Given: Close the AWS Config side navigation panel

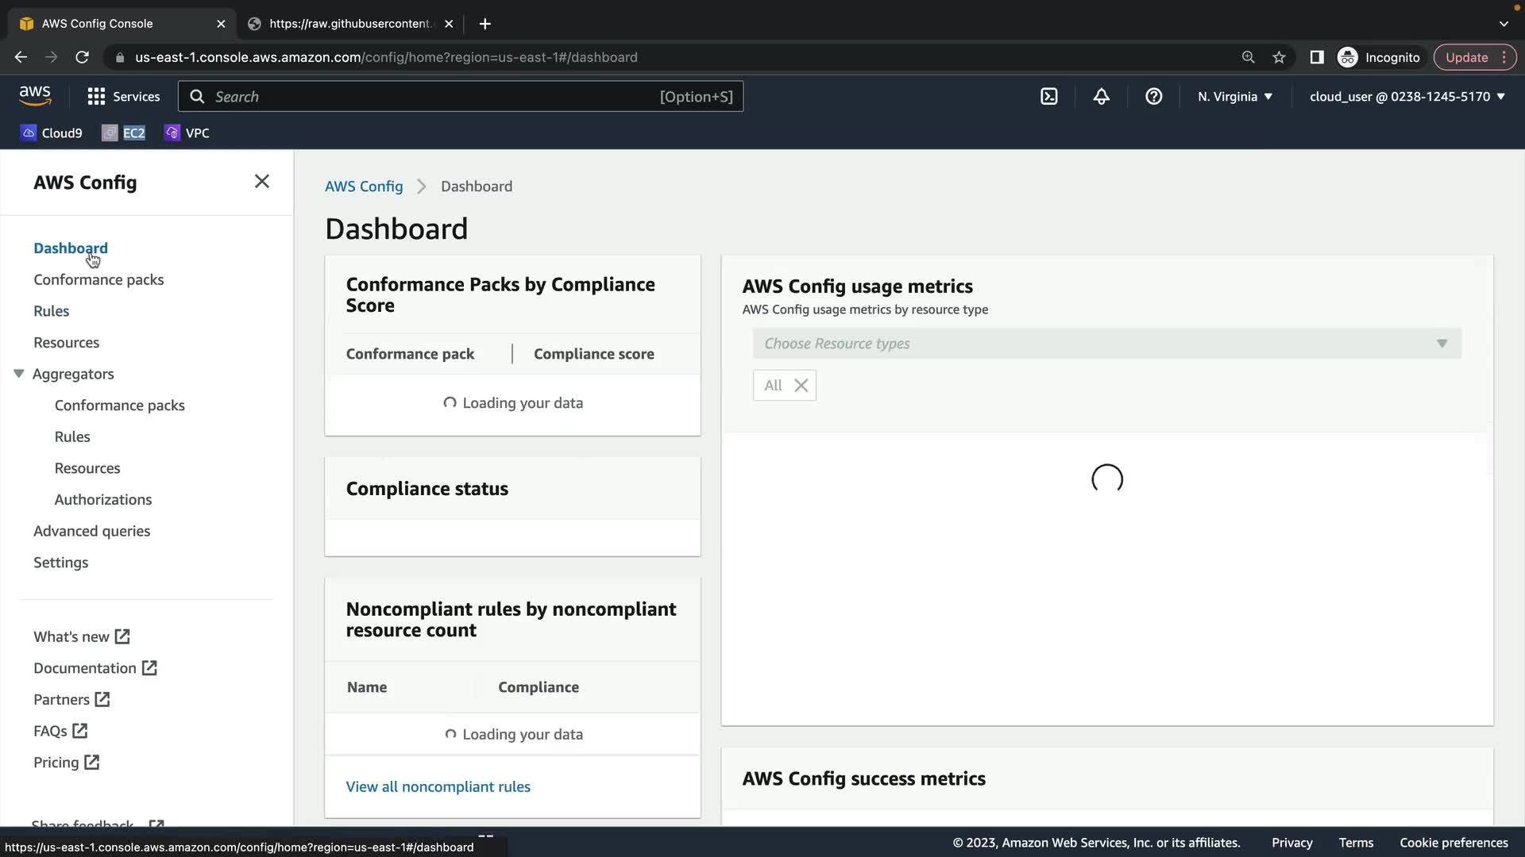Looking at the screenshot, I should point(261,182).
